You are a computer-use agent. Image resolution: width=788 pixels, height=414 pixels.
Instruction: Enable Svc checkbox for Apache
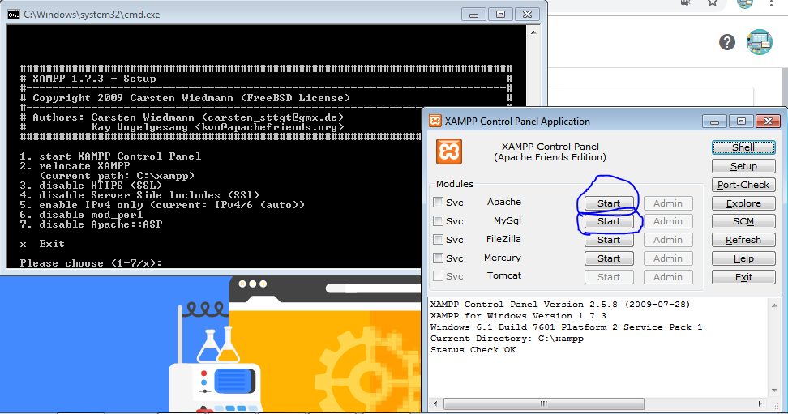(439, 202)
